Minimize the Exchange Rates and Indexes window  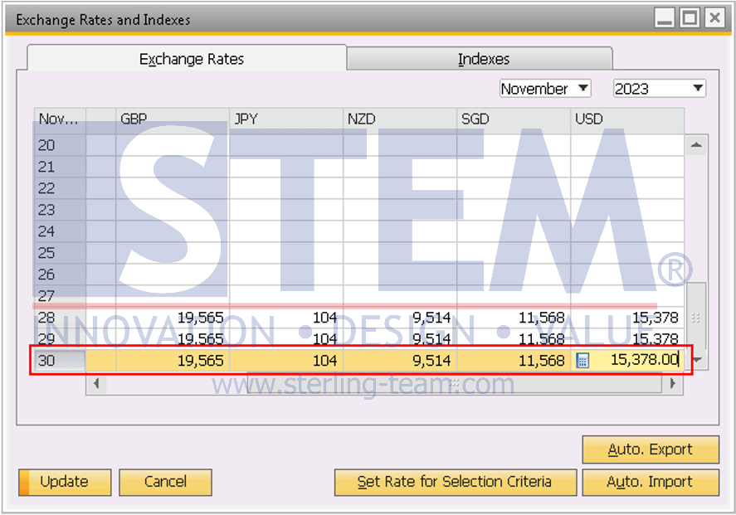pos(664,19)
